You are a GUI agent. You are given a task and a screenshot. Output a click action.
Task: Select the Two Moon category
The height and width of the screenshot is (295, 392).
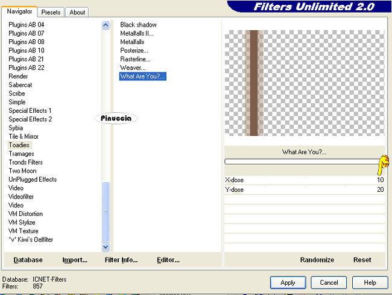click(22, 171)
